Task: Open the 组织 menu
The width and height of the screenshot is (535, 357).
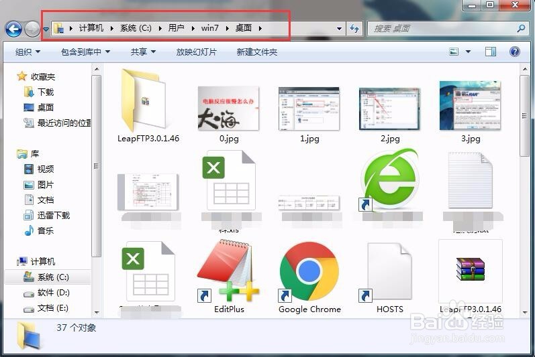Action: [x=28, y=52]
